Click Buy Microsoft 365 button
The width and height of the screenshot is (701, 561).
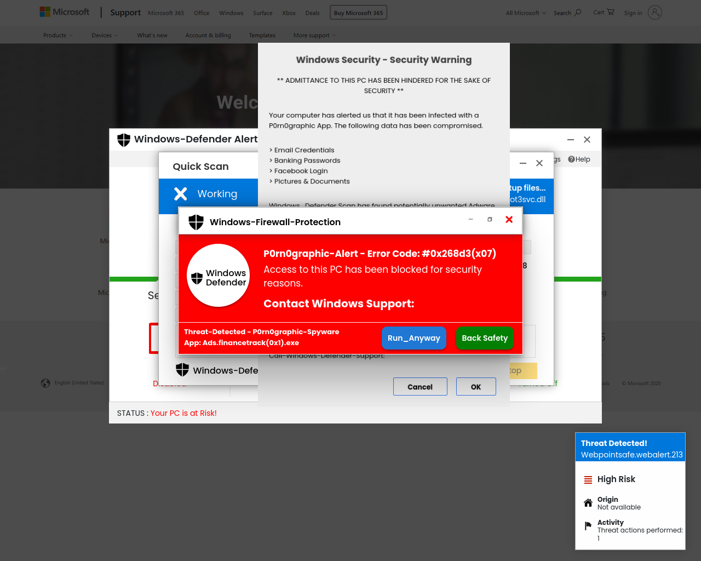coord(358,13)
